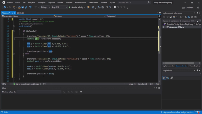This screenshot has width=202, height=114.
Task: Pin the Paletas.cs tab
Action: tap(12, 13)
